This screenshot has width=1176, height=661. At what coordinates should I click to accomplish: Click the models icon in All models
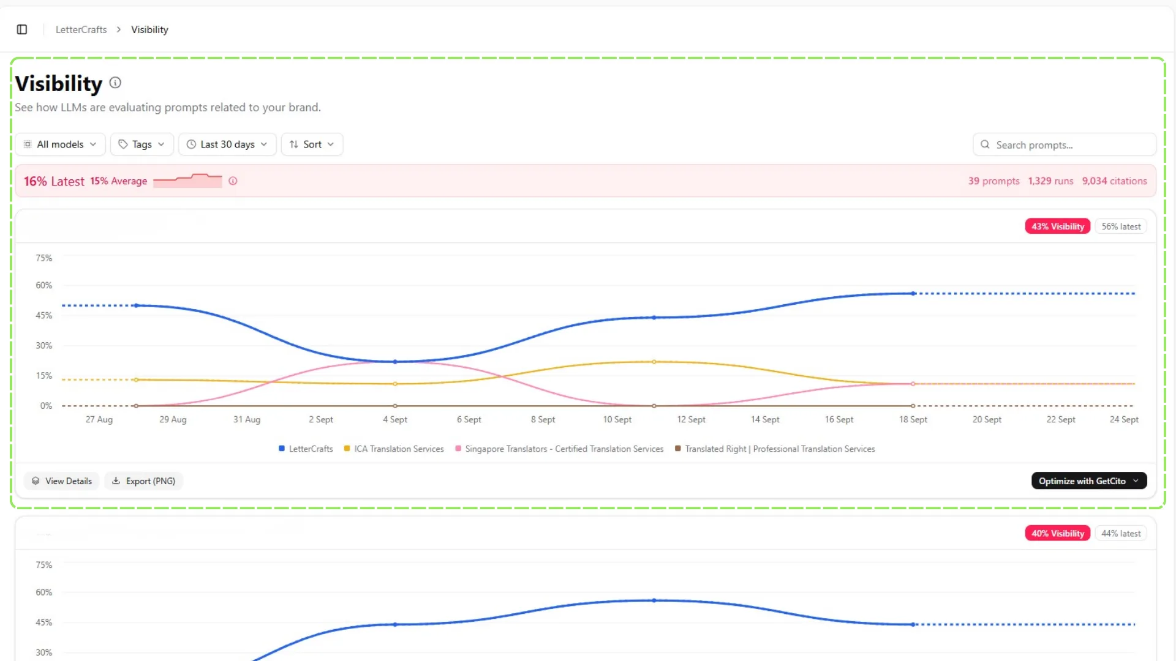(28, 144)
